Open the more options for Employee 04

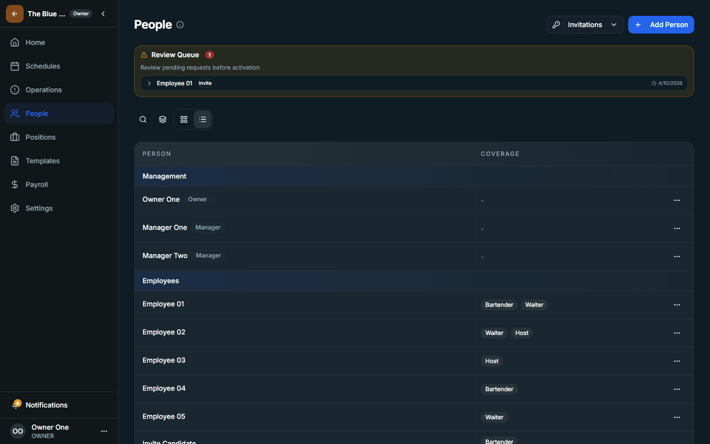click(677, 389)
